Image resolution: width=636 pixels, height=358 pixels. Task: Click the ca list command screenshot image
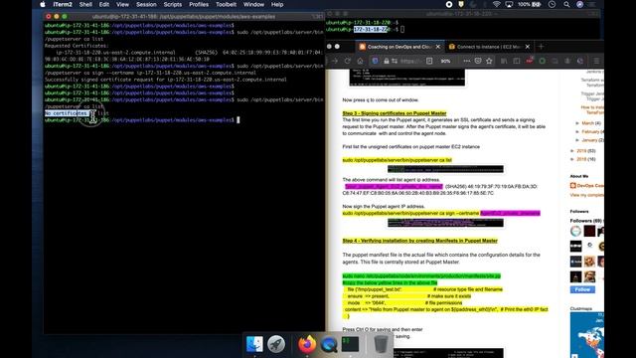[x=445, y=169]
